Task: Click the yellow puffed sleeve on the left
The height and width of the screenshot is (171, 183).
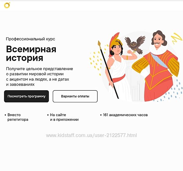Action: pyautogui.click(x=139, y=65)
